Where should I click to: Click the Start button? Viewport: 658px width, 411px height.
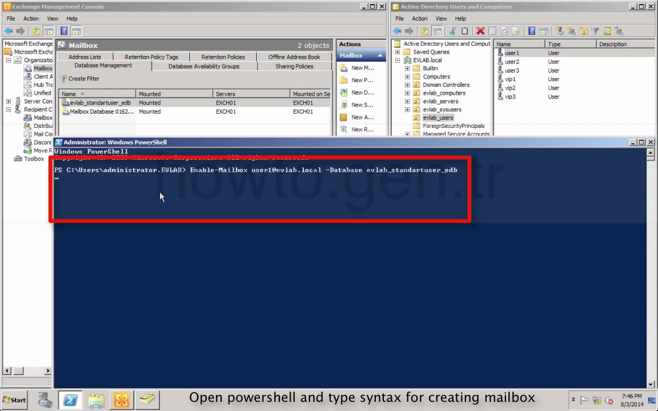coord(15,400)
